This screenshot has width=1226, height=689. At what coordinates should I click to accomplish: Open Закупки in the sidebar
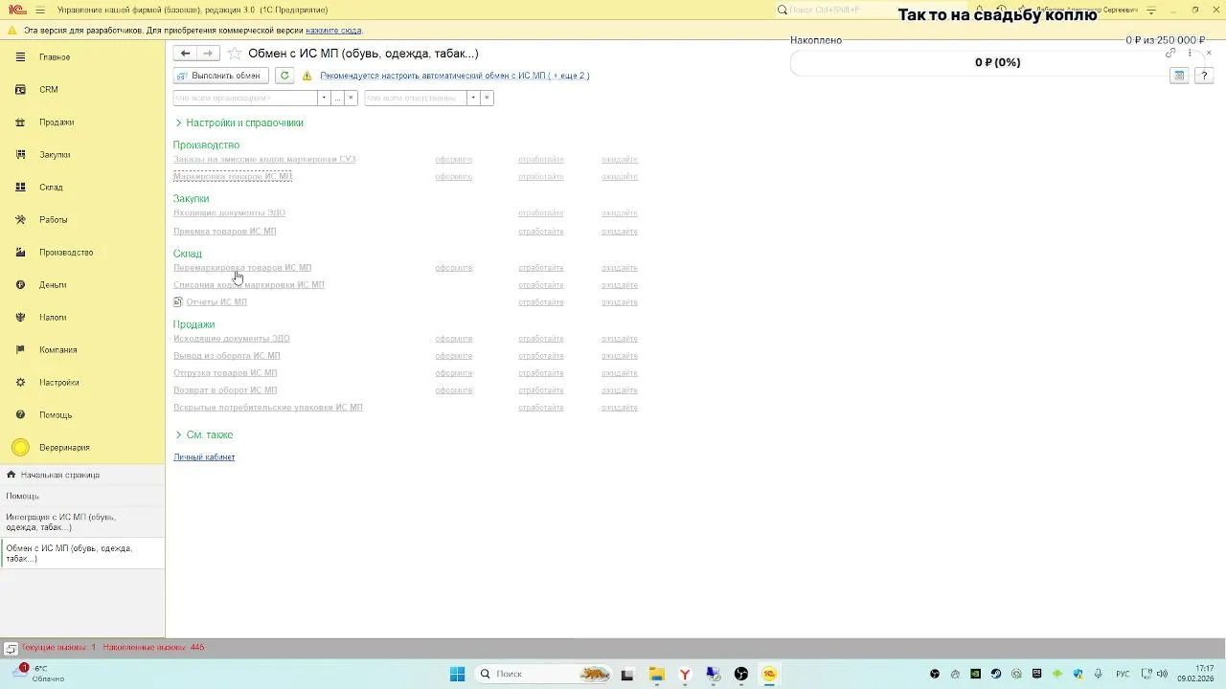(x=55, y=155)
